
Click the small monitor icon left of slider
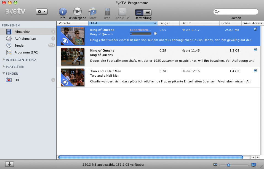(x=215, y=165)
